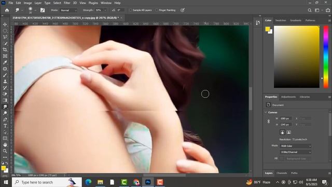Switch to the Swatches tab

point(281,20)
